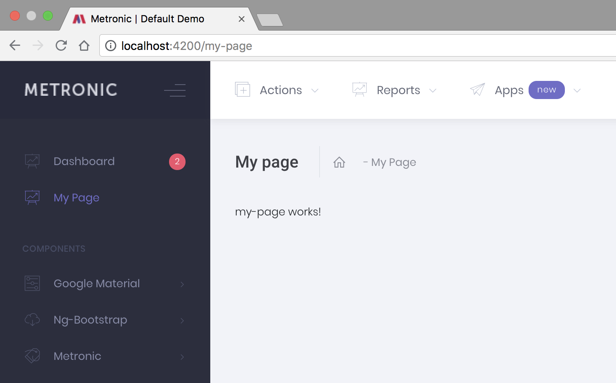This screenshot has height=383, width=616.
Task: Expand the Reports dropdown chevron
Action: click(x=433, y=90)
